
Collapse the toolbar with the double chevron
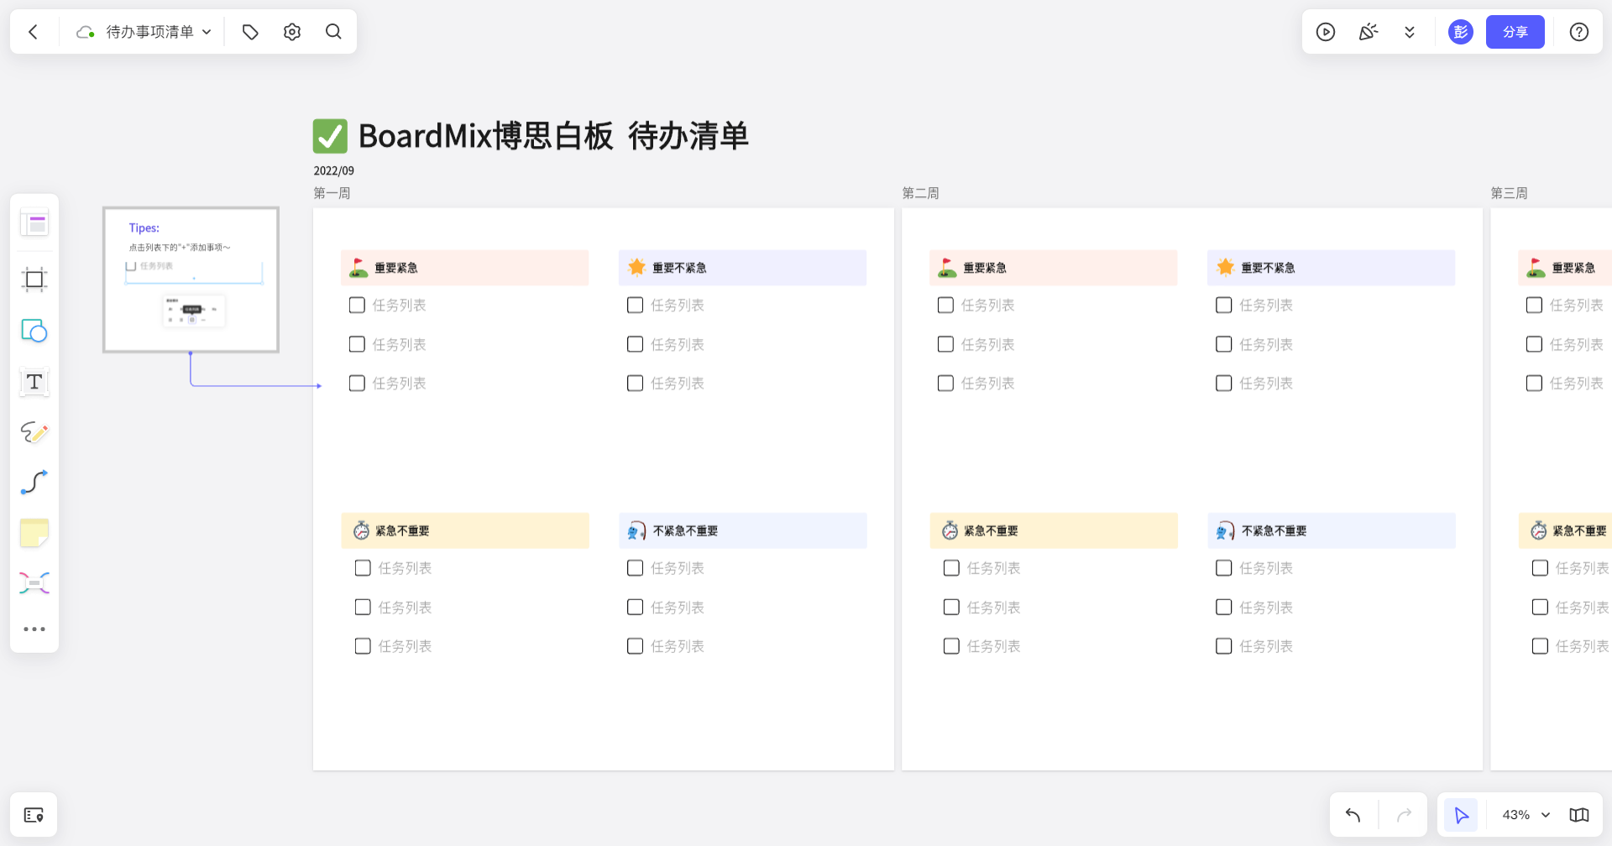click(1410, 31)
